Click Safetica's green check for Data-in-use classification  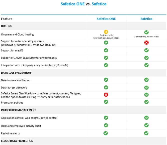pos(146,80)
